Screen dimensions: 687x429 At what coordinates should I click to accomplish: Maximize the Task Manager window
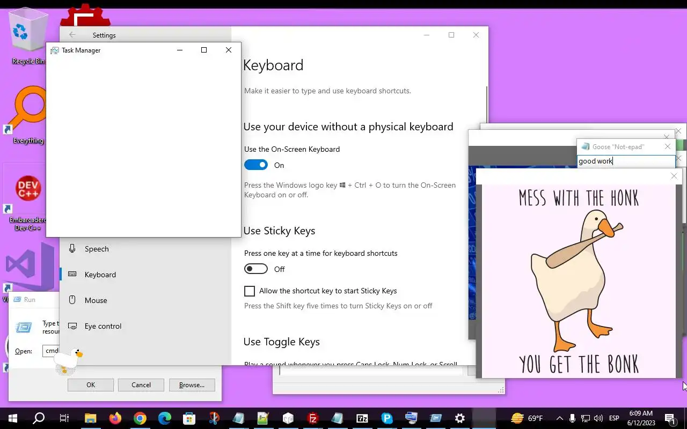(x=204, y=50)
